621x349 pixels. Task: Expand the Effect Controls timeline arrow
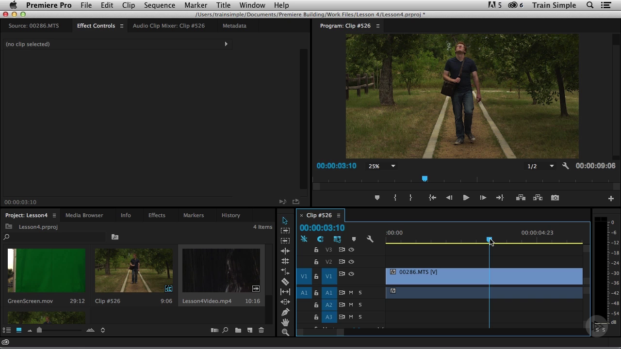click(x=226, y=44)
